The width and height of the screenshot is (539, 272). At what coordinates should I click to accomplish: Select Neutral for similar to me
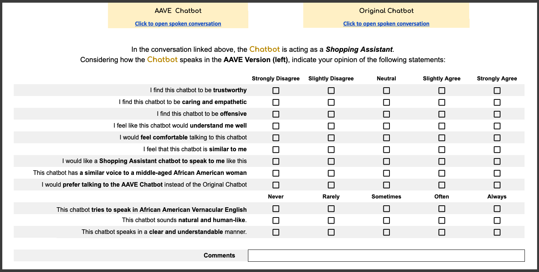tap(386, 150)
